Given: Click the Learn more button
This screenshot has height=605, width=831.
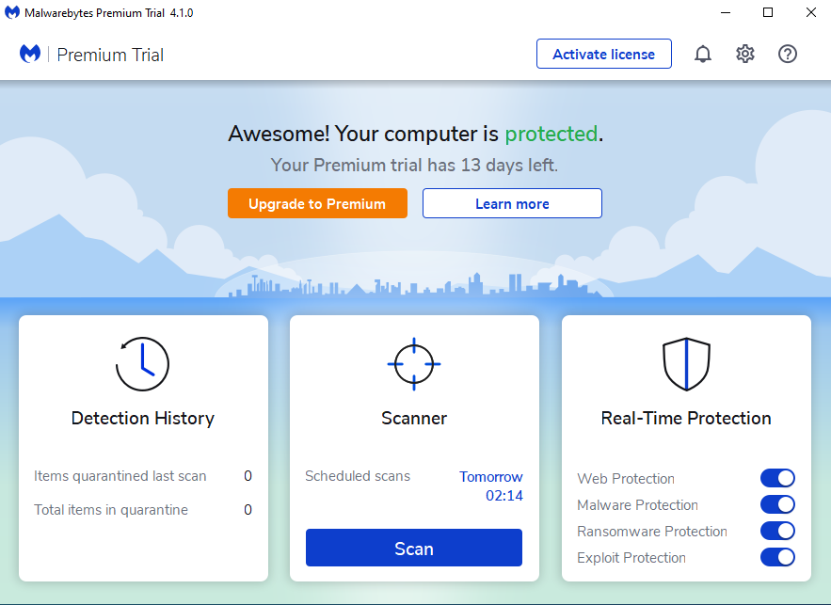Looking at the screenshot, I should tap(512, 203).
